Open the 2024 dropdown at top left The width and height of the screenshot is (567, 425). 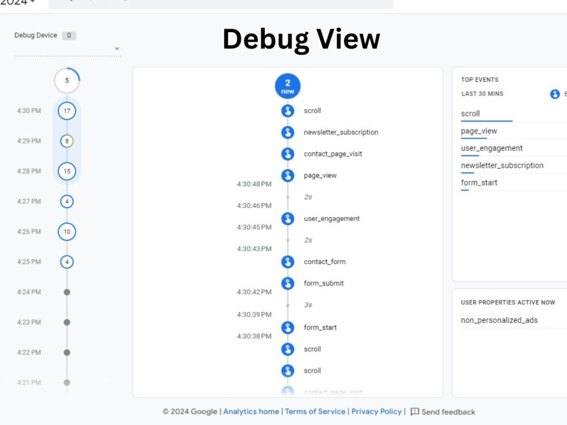[x=18, y=2]
